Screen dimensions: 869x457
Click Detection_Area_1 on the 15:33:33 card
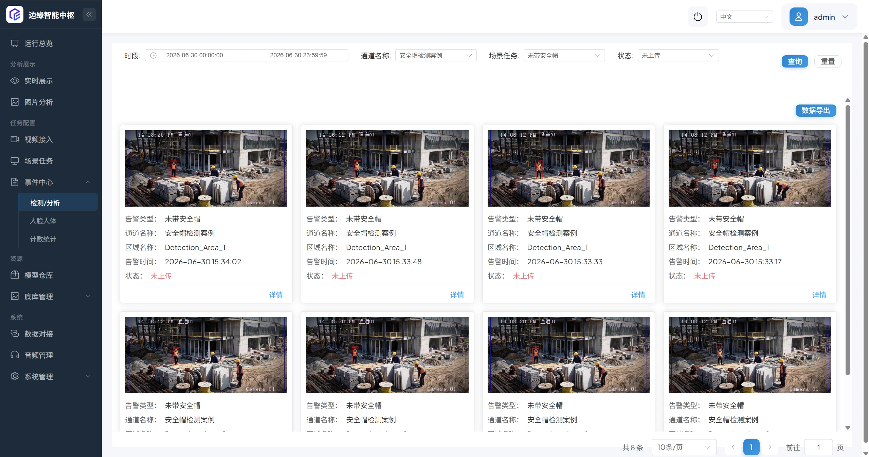(x=558, y=247)
